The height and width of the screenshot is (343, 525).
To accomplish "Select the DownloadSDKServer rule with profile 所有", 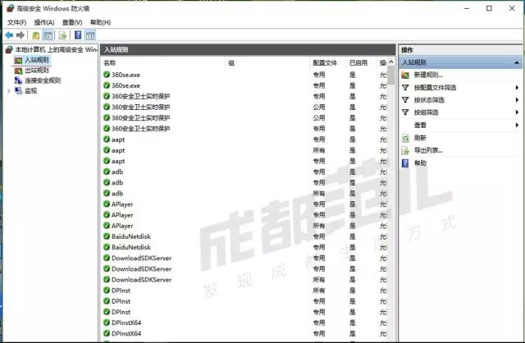I will point(247,279).
